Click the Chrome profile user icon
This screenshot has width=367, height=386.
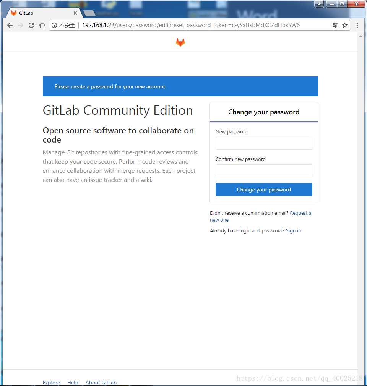click(x=319, y=4)
